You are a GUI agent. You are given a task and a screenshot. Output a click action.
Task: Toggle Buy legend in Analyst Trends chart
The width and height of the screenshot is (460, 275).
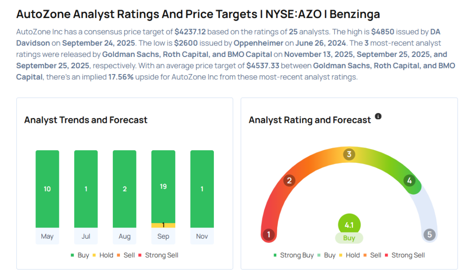tap(80, 255)
